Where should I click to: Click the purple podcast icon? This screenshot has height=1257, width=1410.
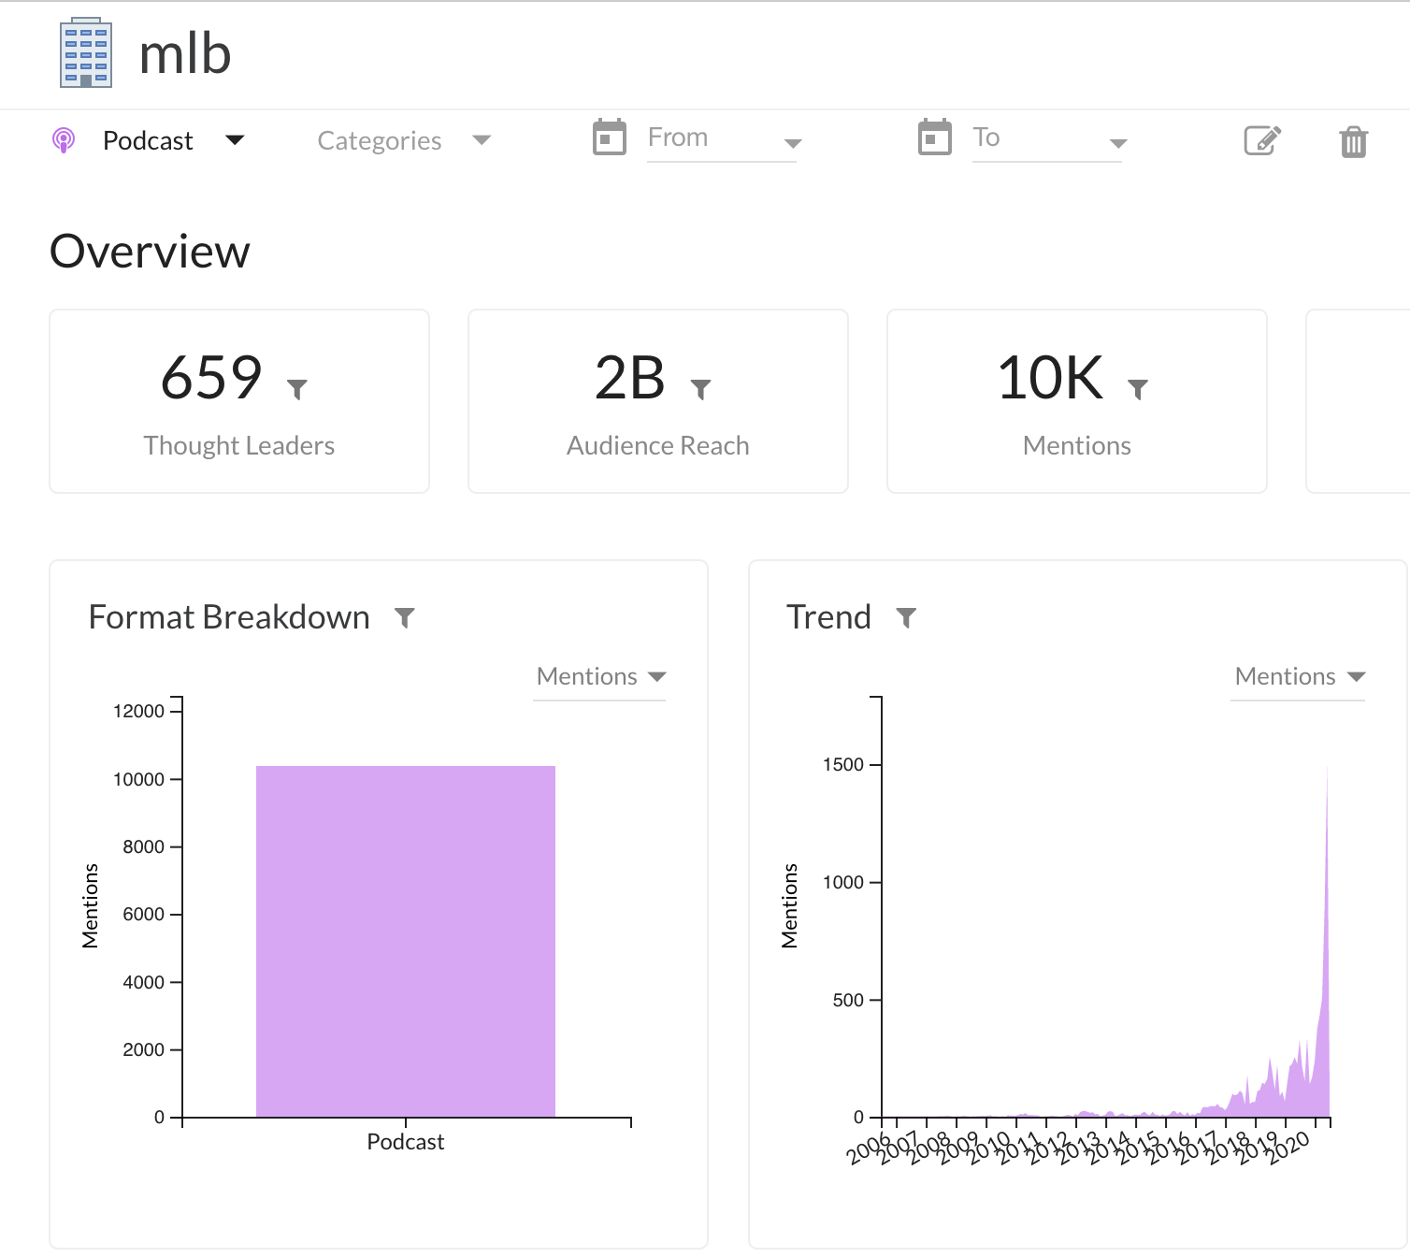[x=64, y=140]
